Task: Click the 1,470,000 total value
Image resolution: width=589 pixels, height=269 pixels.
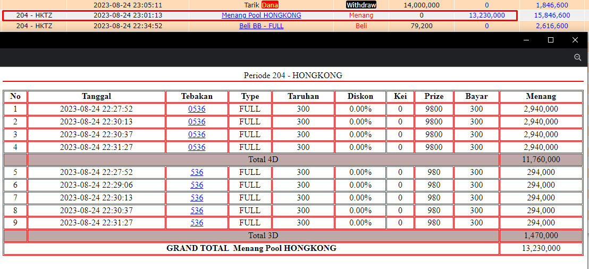Action: (x=541, y=236)
